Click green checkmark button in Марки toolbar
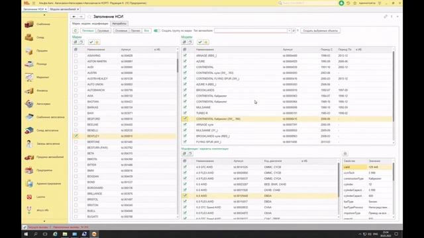This screenshot has height=238, width=424. click(x=91, y=42)
